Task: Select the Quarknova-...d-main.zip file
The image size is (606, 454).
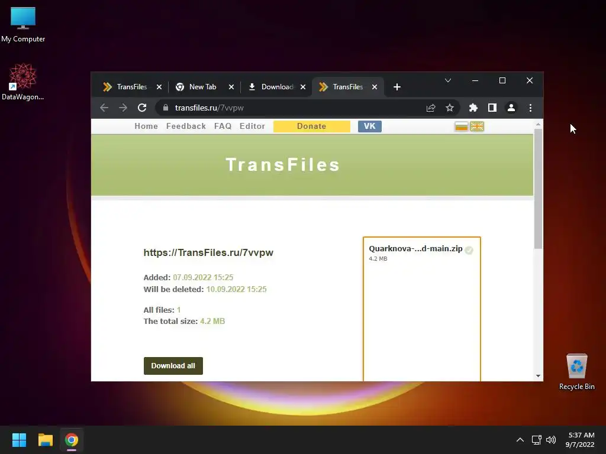Action: click(415, 249)
